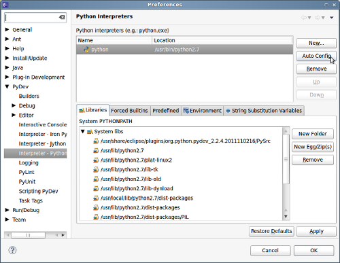Open the Environment tab
This screenshot has height=263, width=340.
202,111
